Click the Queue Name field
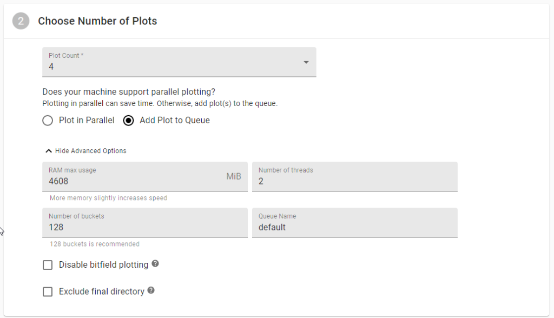The height and width of the screenshot is (318, 554). [x=355, y=223]
